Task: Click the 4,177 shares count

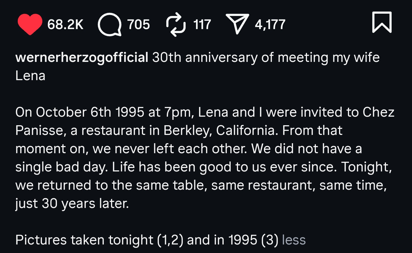Action: tap(270, 25)
